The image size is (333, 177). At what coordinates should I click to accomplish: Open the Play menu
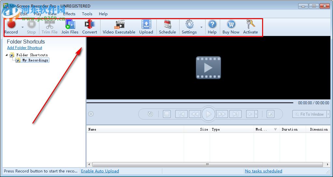tap(37, 14)
